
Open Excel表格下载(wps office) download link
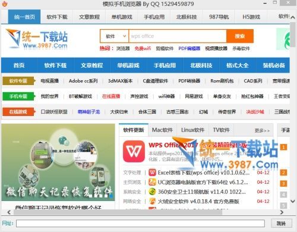coord(204,173)
